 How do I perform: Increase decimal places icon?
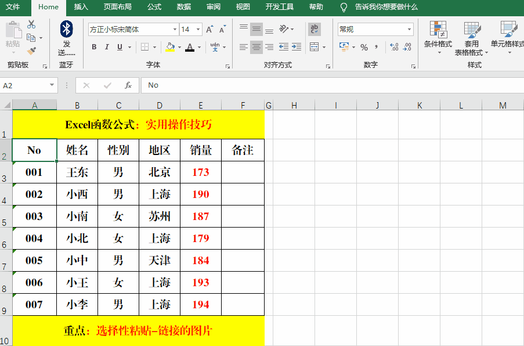(395, 47)
